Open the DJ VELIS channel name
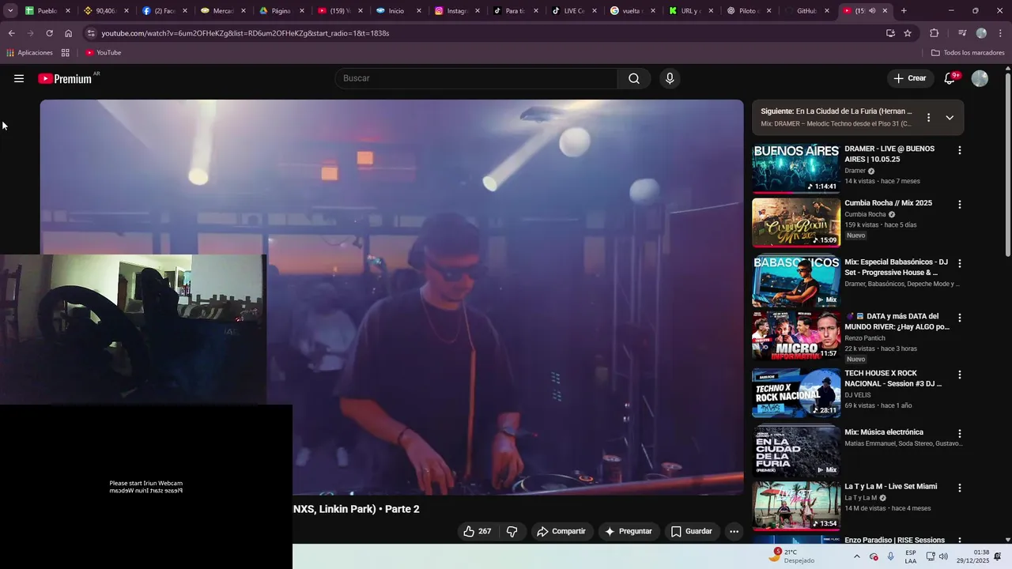The image size is (1012, 569). coord(858,395)
